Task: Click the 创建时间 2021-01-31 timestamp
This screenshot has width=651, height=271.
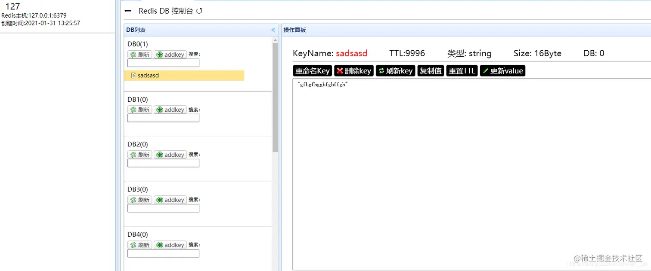Action: (x=40, y=23)
